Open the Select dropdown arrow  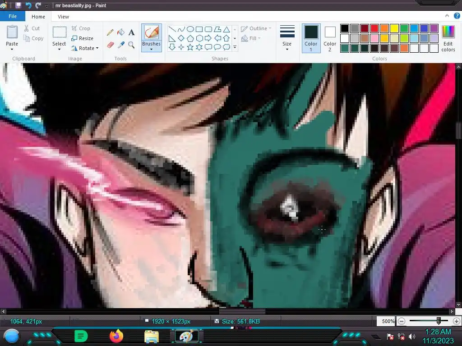point(59,50)
